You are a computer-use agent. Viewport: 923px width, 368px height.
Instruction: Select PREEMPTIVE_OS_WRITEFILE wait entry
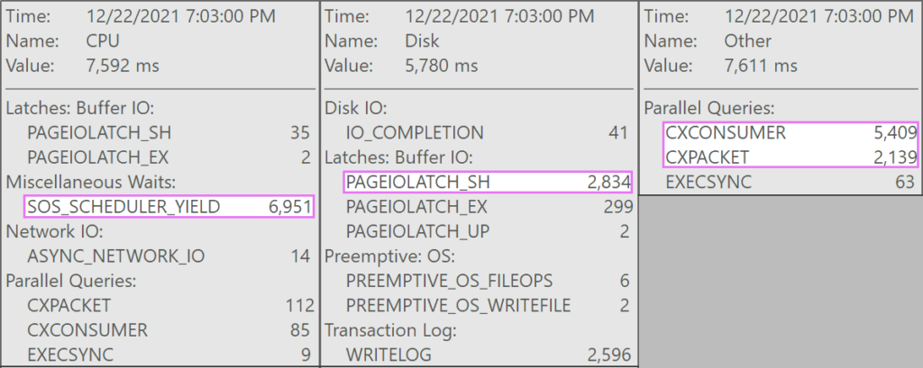(488, 306)
